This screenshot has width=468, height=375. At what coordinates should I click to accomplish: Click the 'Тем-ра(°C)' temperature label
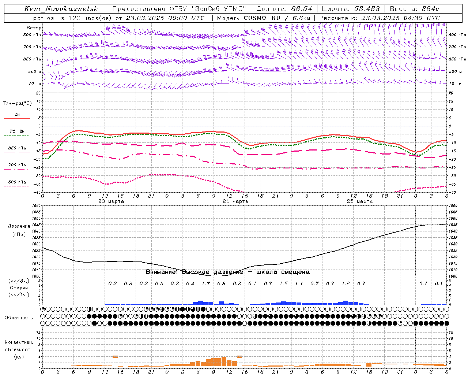click(x=17, y=103)
